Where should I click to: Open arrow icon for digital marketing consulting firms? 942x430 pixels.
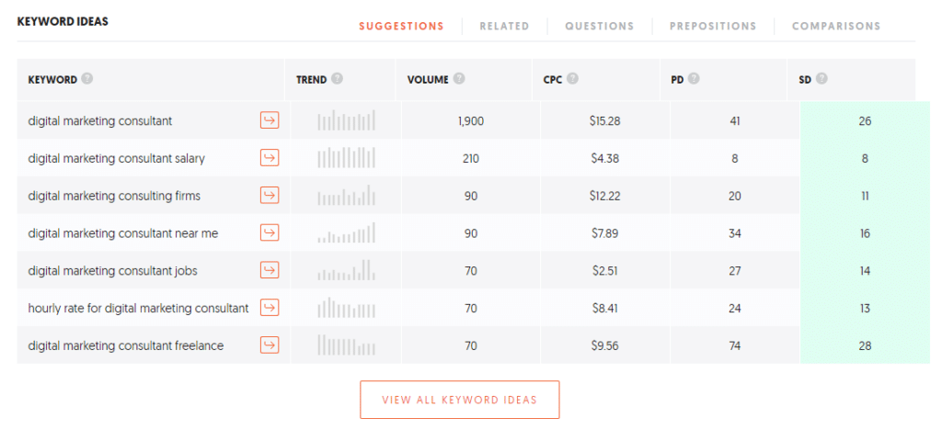(270, 196)
